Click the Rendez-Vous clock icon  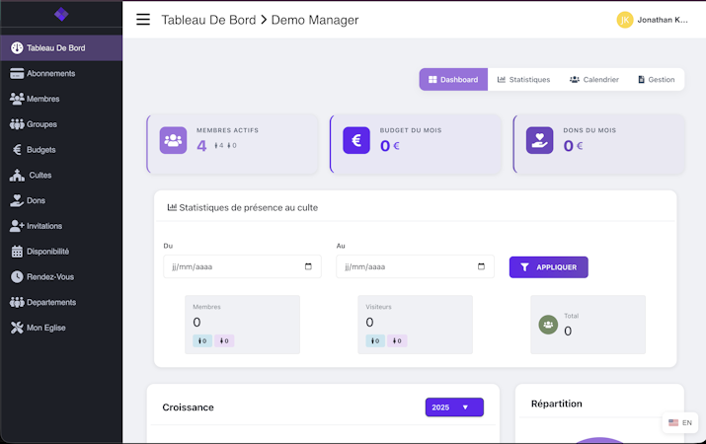(x=17, y=276)
